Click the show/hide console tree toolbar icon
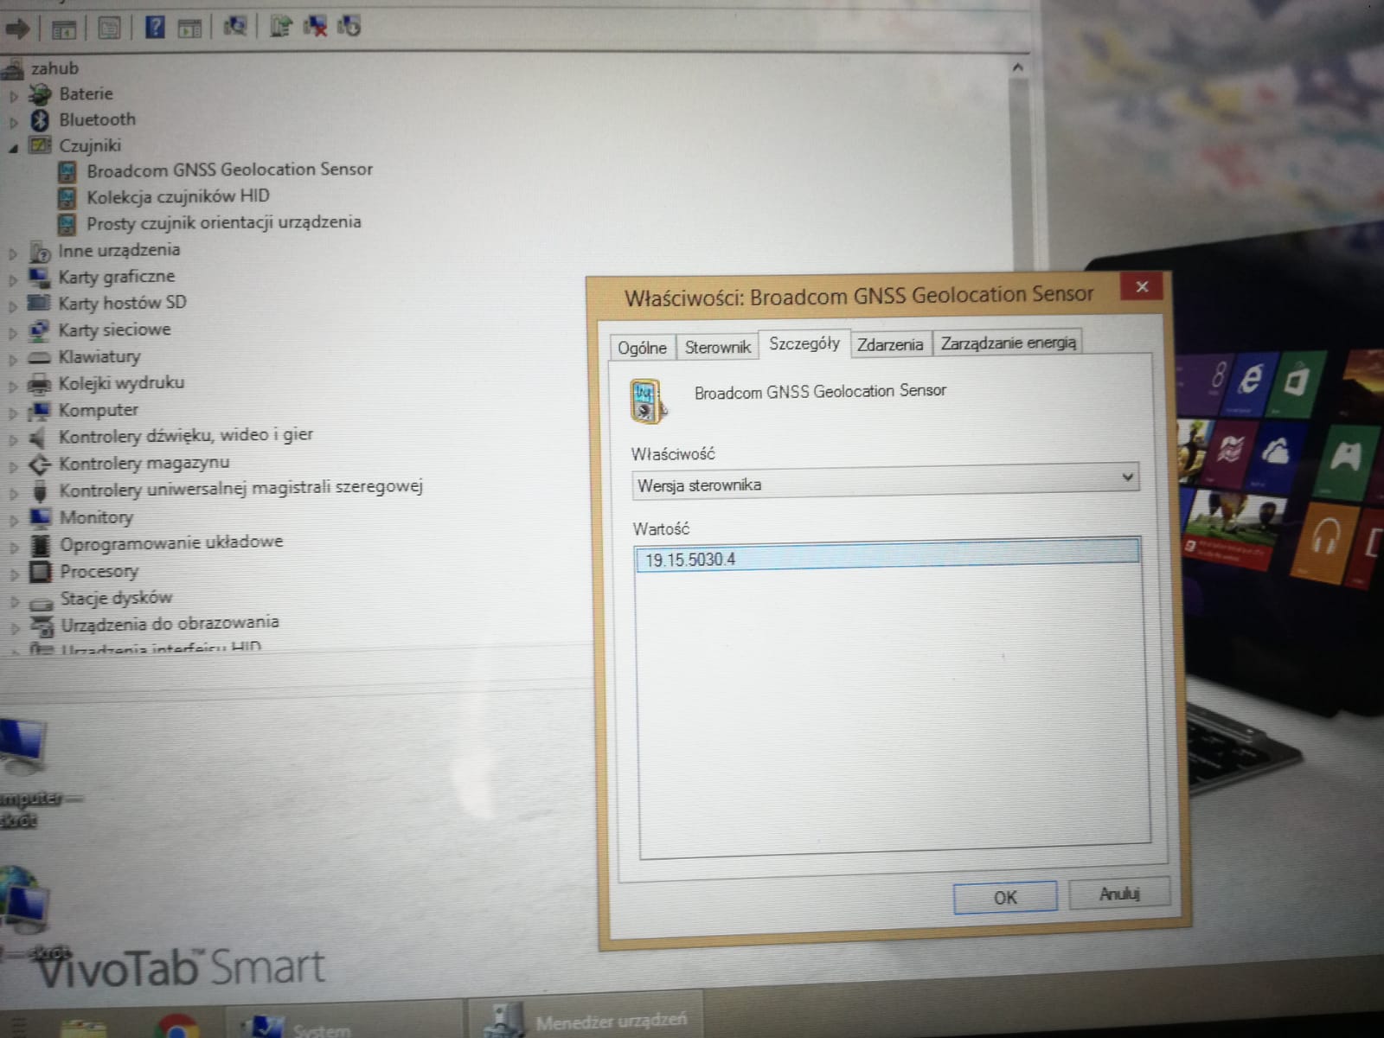Image resolution: width=1384 pixels, height=1038 pixels. (x=63, y=29)
